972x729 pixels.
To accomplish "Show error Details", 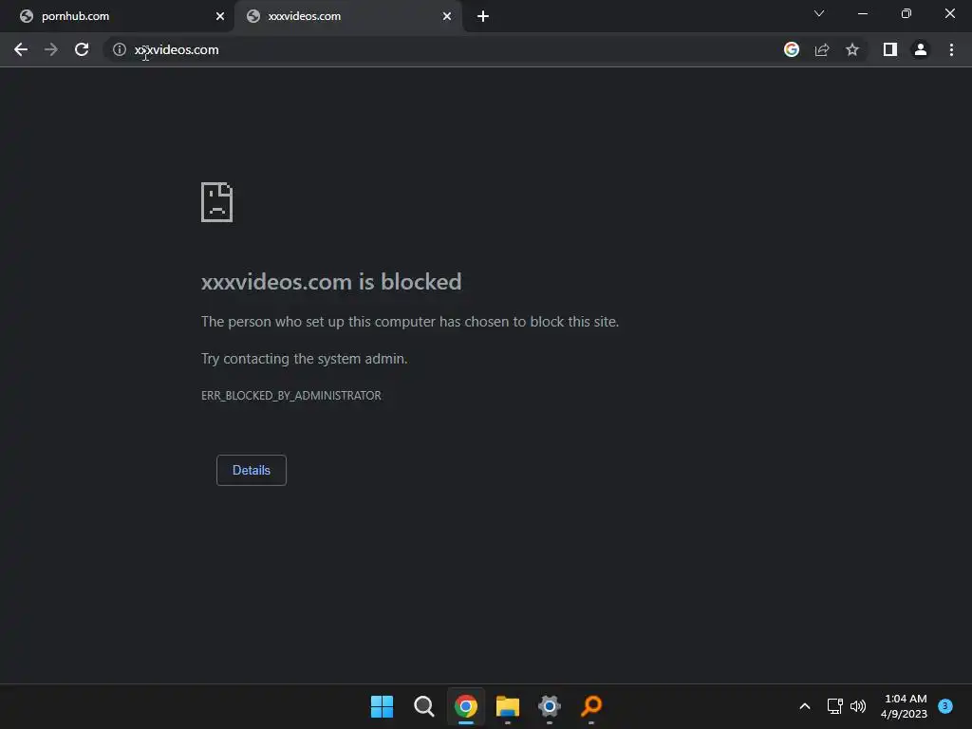I will (251, 470).
